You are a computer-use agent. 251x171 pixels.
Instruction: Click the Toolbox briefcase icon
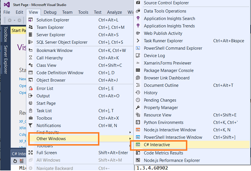coord(31,118)
